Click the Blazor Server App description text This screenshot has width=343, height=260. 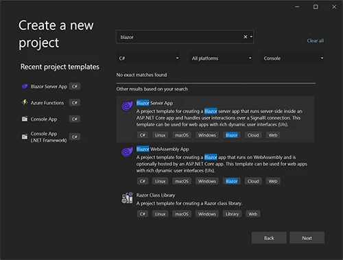tap(220, 118)
